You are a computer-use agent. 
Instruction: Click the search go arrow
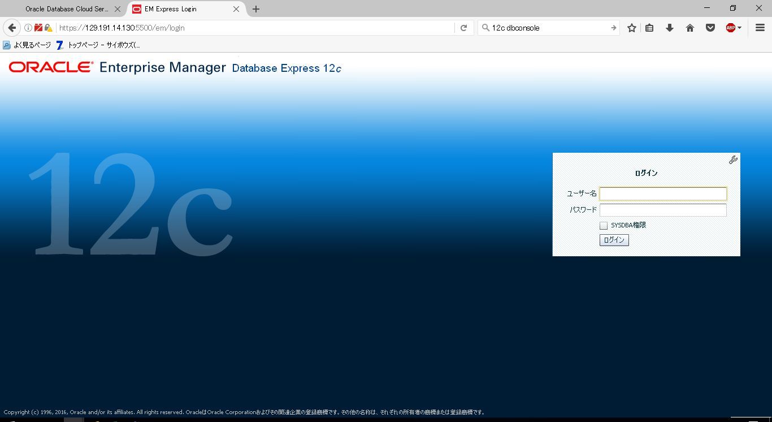(613, 28)
